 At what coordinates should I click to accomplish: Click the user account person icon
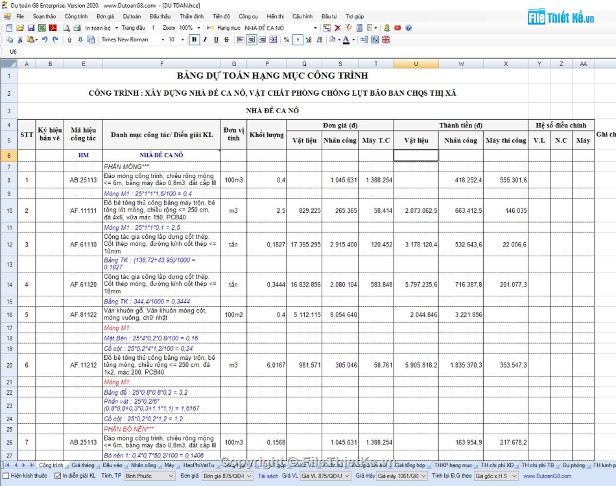point(386,28)
